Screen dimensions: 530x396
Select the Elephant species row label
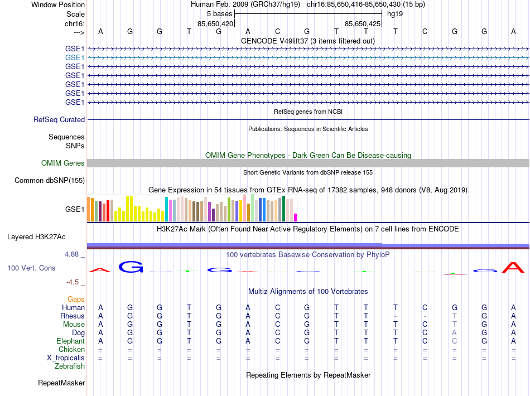pyautogui.click(x=70, y=341)
